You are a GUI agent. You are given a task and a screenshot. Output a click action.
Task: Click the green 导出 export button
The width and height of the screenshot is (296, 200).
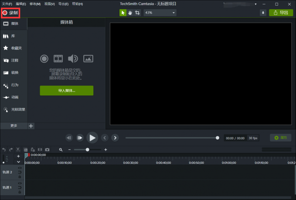pos(281,13)
